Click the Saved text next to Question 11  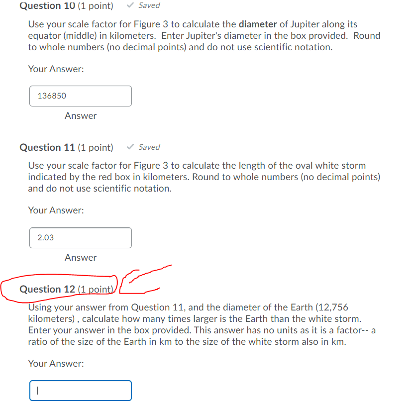point(149,147)
